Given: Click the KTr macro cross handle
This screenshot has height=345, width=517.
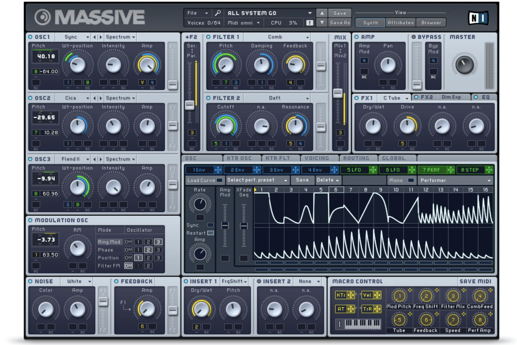Looking at the screenshot, I should tap(351, 295).
